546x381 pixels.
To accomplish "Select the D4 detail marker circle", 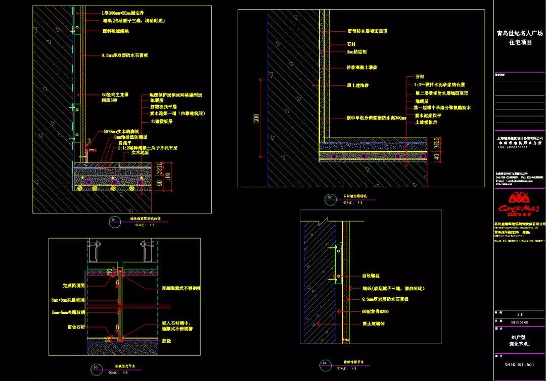I will point(325,365).
